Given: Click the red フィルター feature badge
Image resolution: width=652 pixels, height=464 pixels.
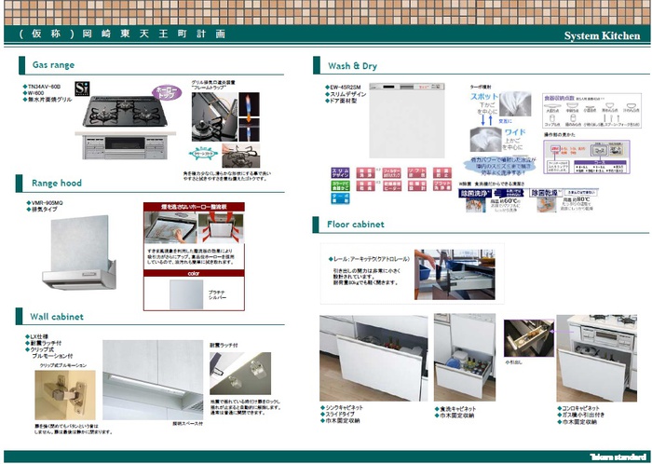Looking at the screenshot, I should pos(391,172).
